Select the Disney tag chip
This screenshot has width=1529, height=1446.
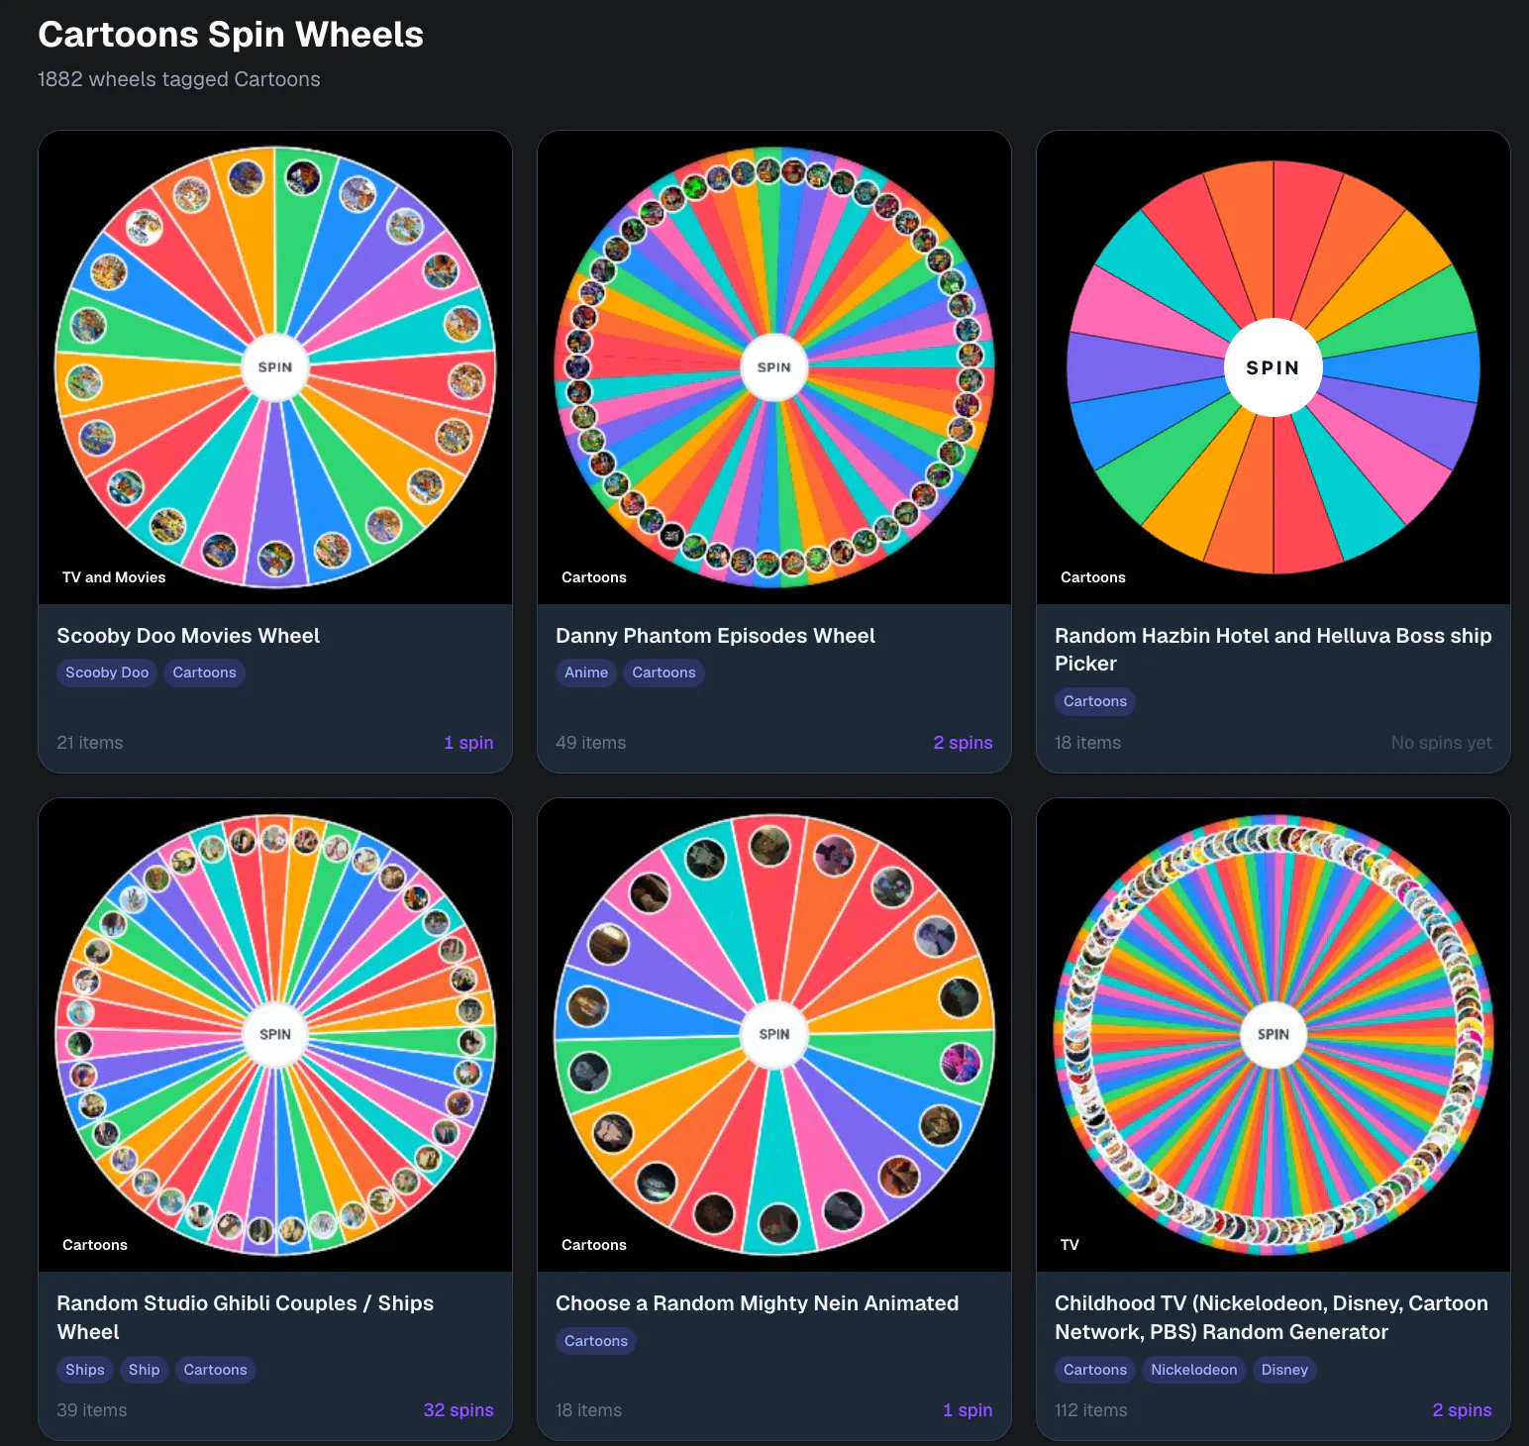(x=1284, y=1370)
